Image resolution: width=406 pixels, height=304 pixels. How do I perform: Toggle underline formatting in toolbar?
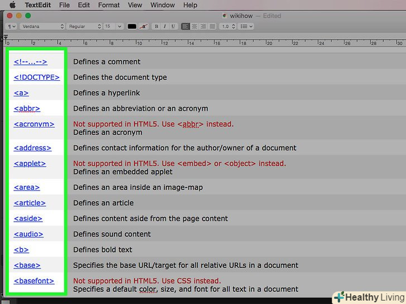(172, 26)
